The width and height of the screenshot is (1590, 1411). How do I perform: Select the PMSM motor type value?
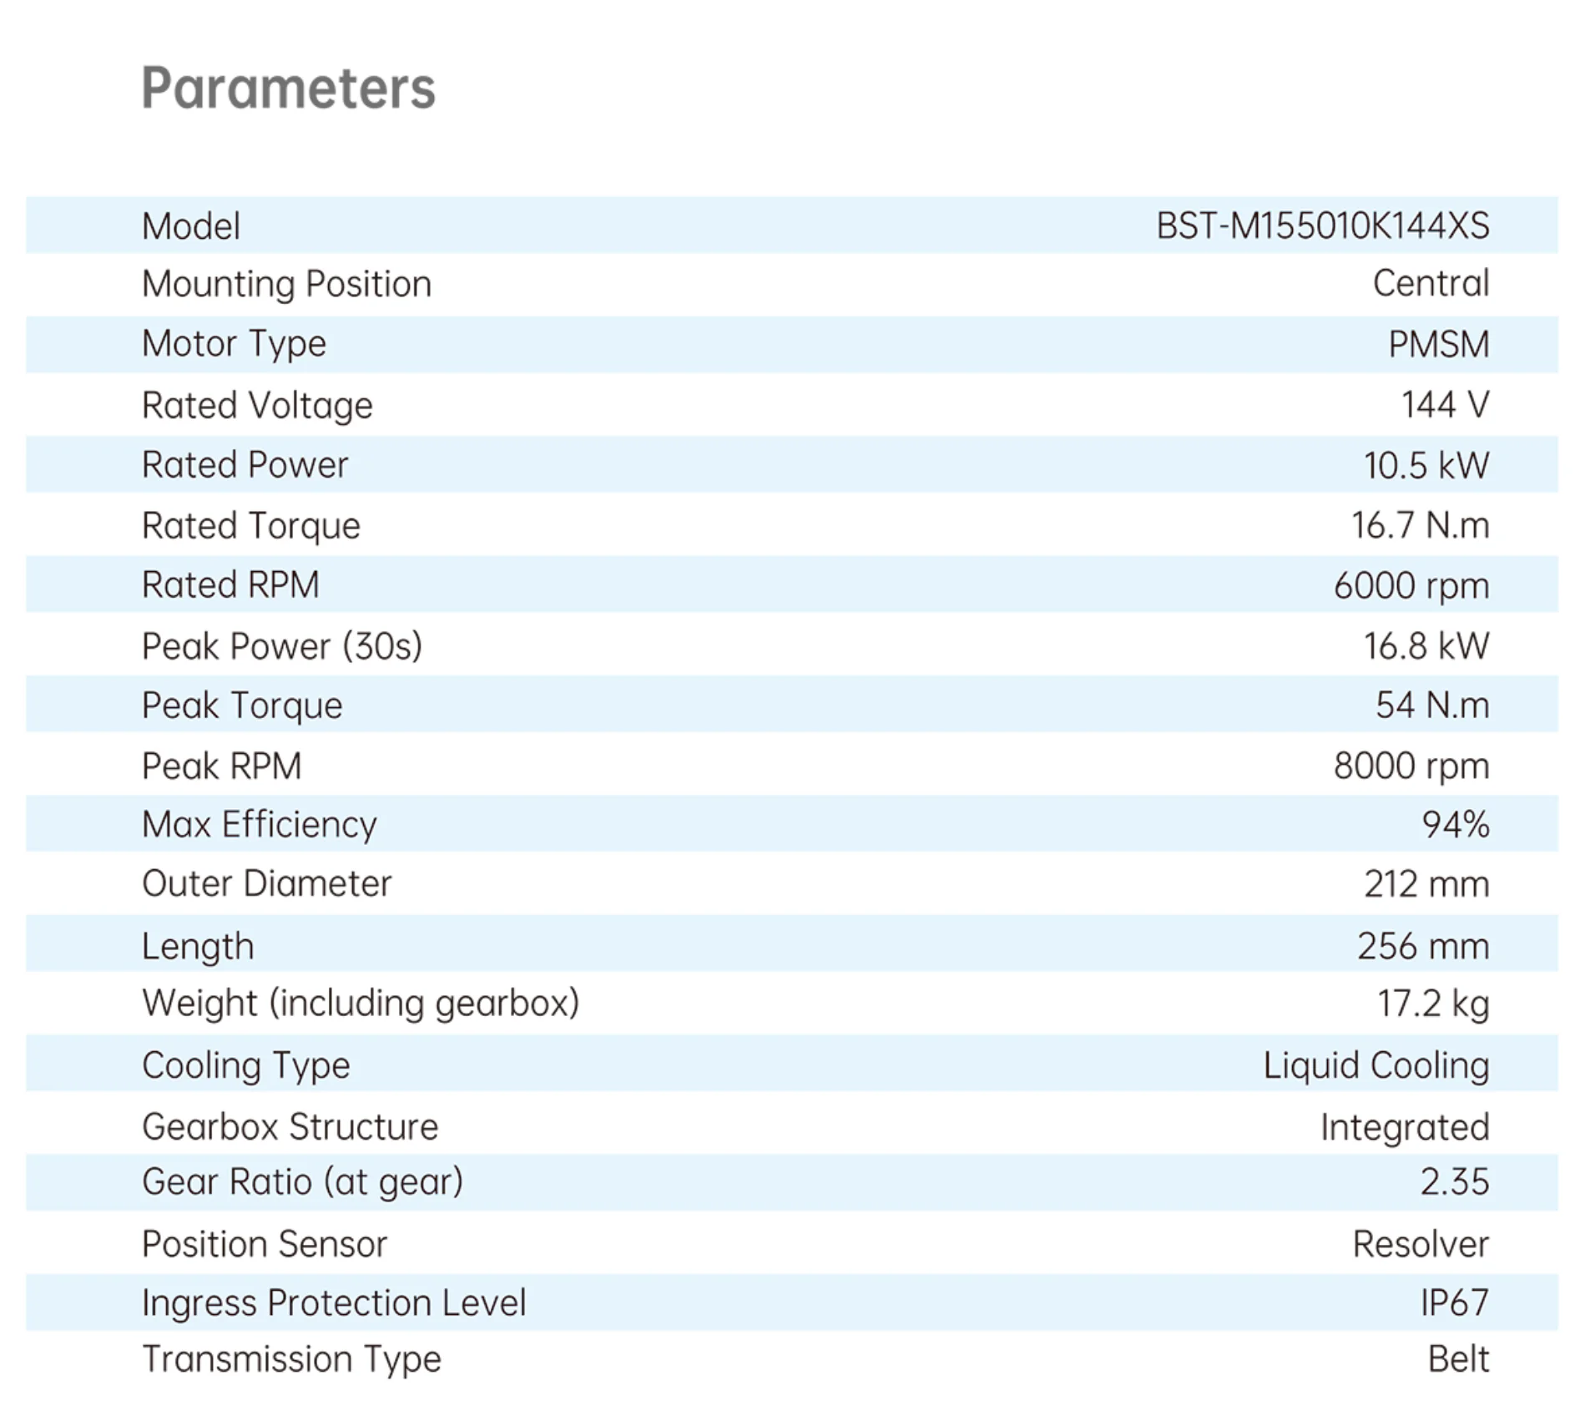[x=1438, y=345]
